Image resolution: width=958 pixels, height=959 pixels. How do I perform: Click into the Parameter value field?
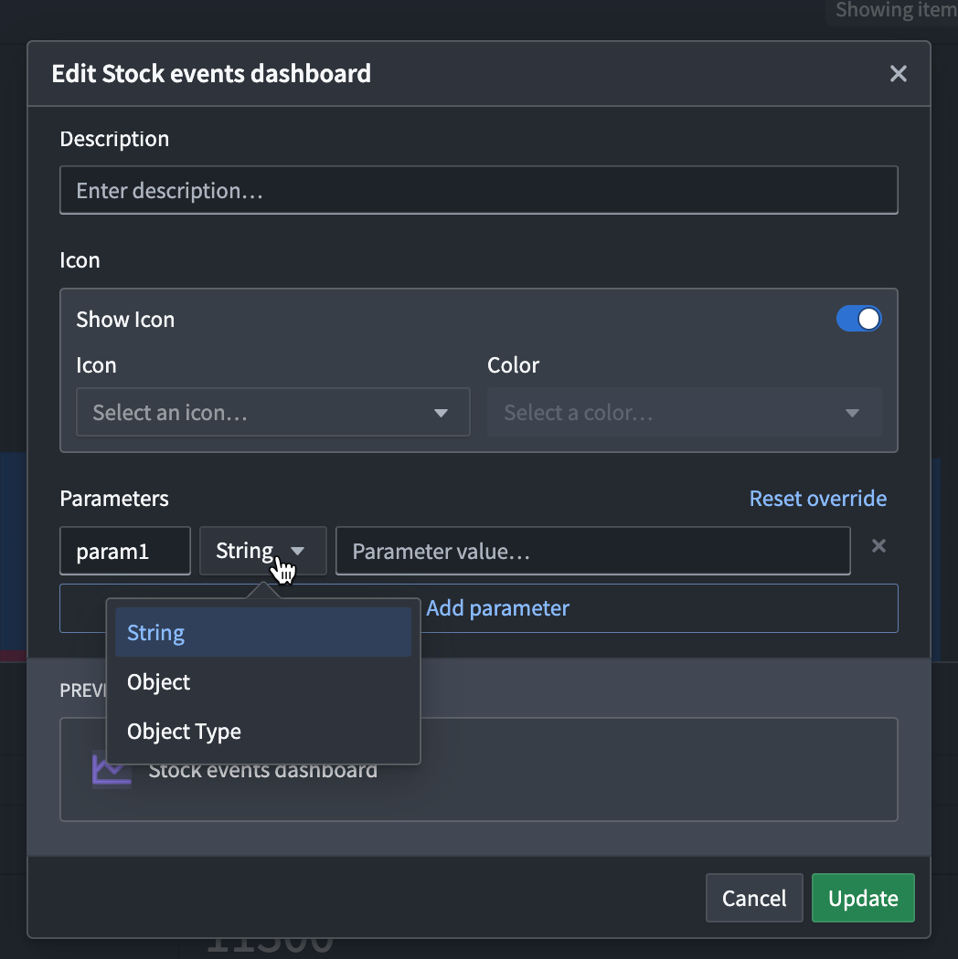click(x=593, y=551)
